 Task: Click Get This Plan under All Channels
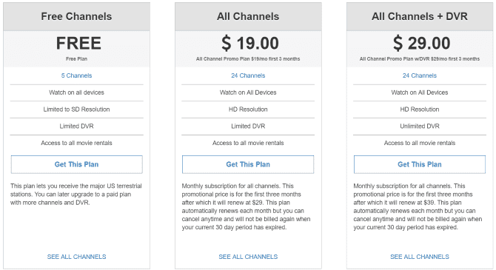248,164
